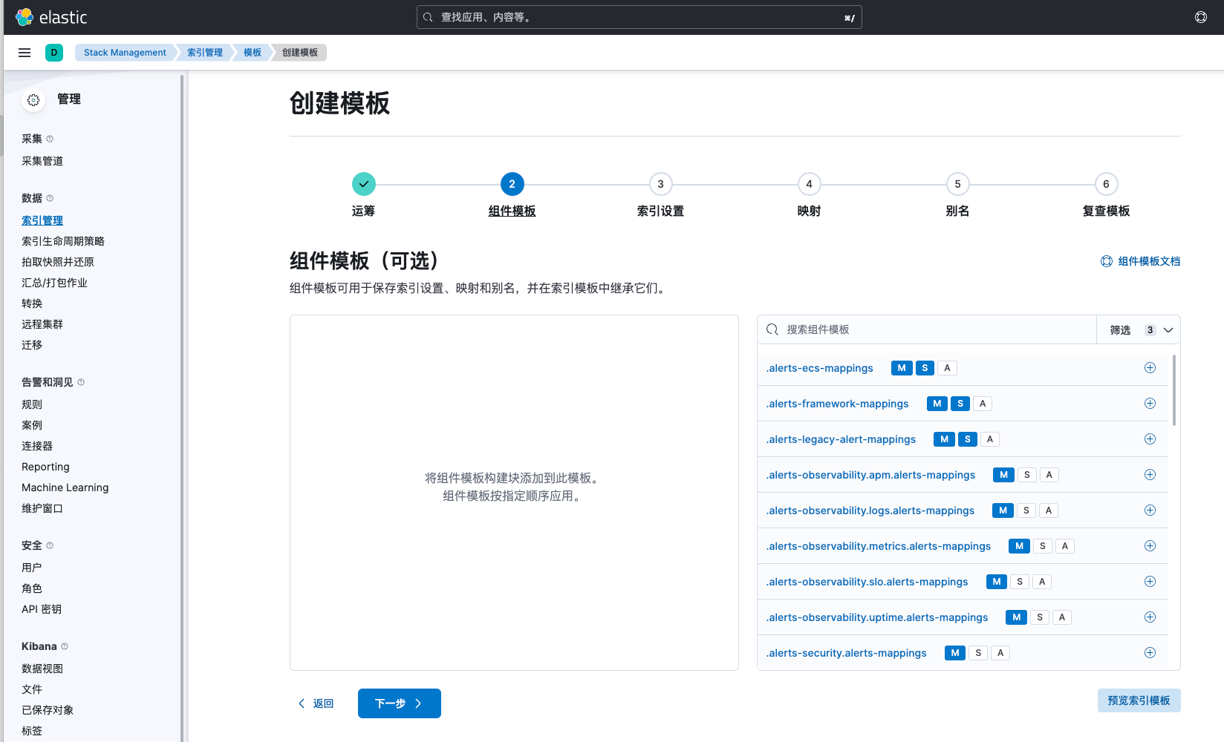Open 采集管道 in sidebar
The height and width of the screenshot is (742, 1224).
pos(42,161)
